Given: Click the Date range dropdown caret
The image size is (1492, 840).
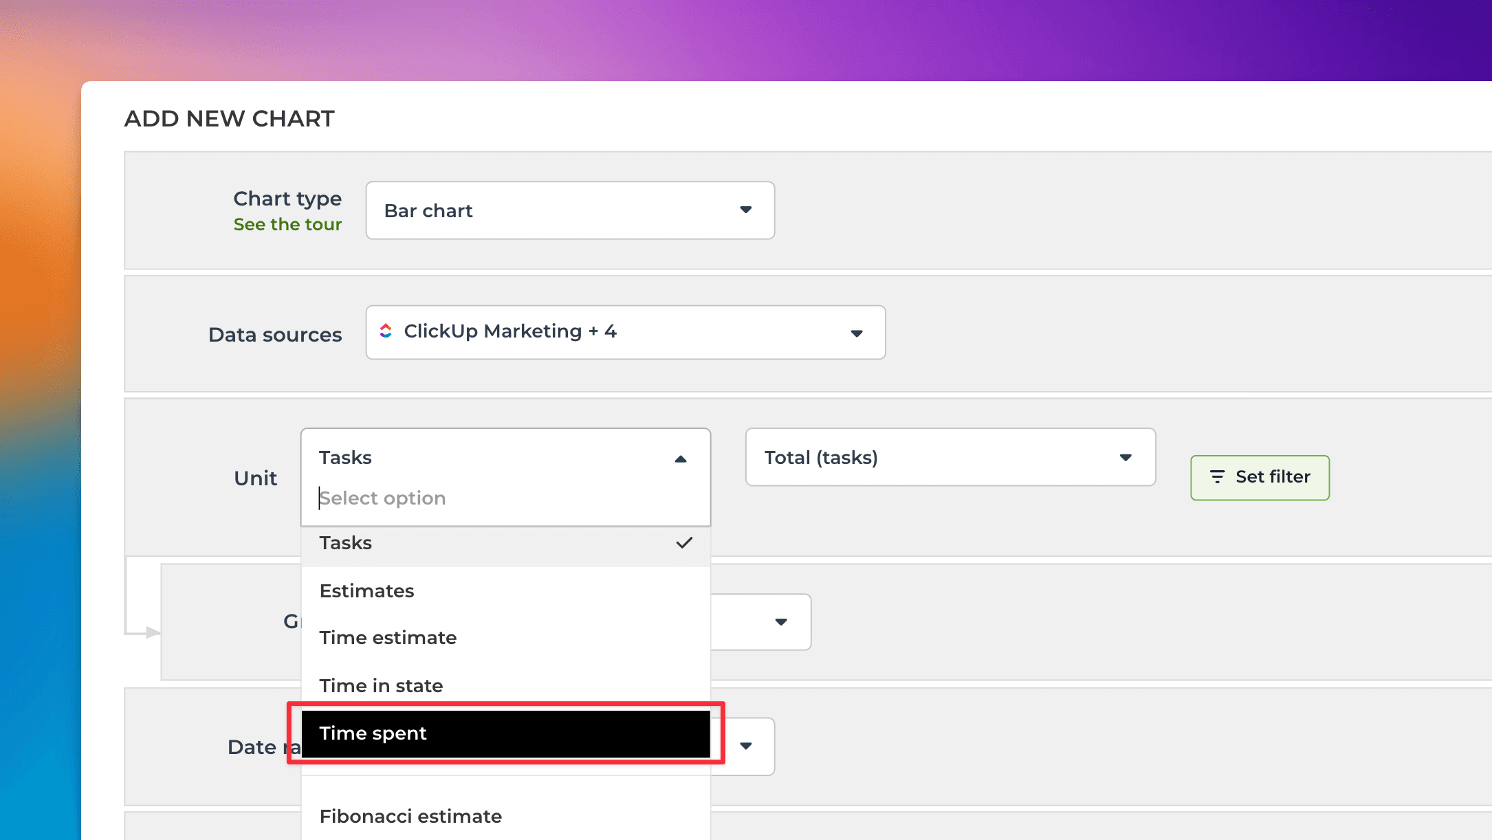Looking at the screenshot, I should pos(746,747).
